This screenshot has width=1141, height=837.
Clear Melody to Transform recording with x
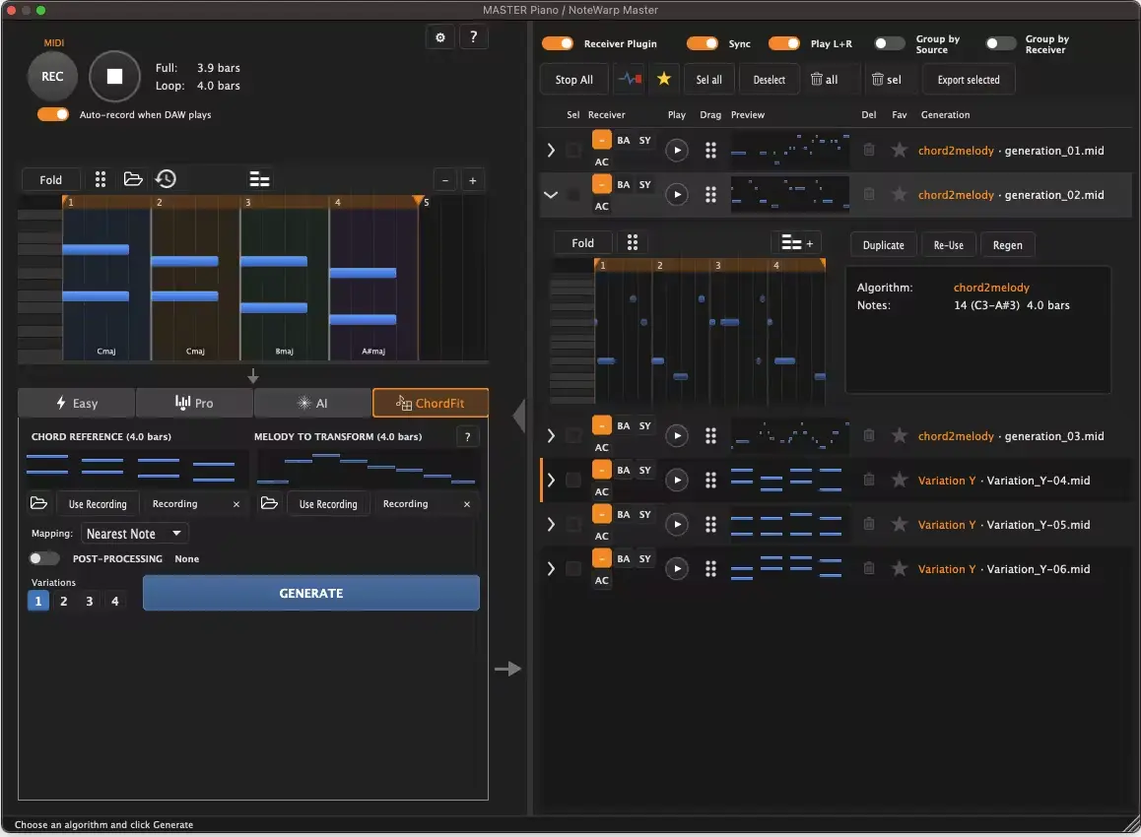pyautogui.click(x=467, y=504)
